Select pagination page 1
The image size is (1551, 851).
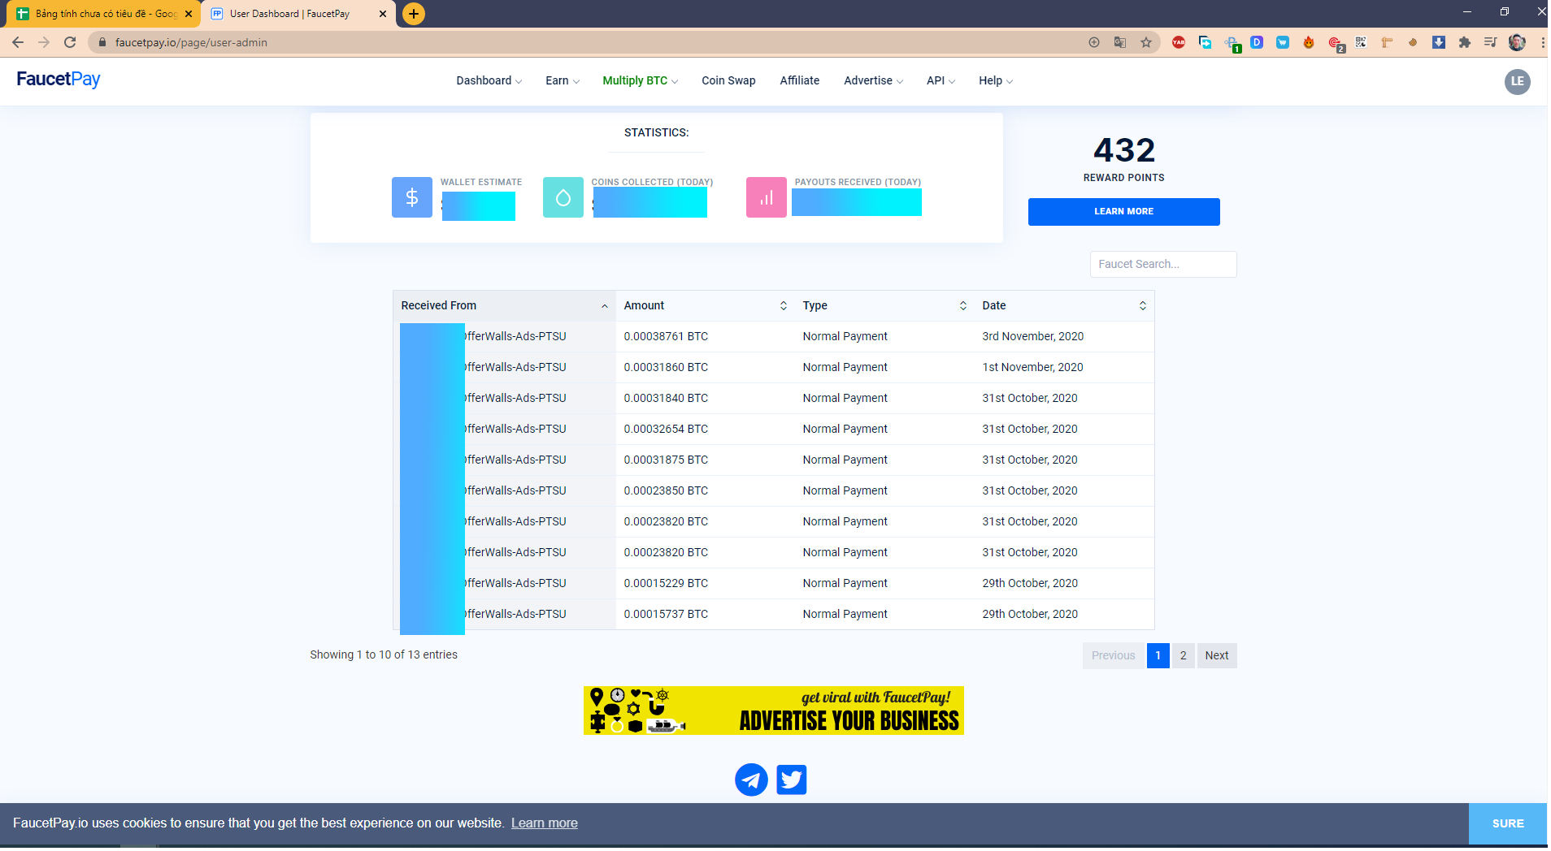[1158, 655]
